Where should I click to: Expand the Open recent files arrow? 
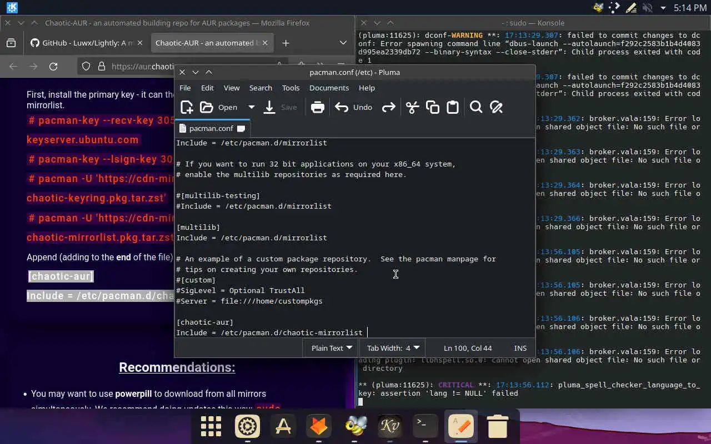pos(251,107)
